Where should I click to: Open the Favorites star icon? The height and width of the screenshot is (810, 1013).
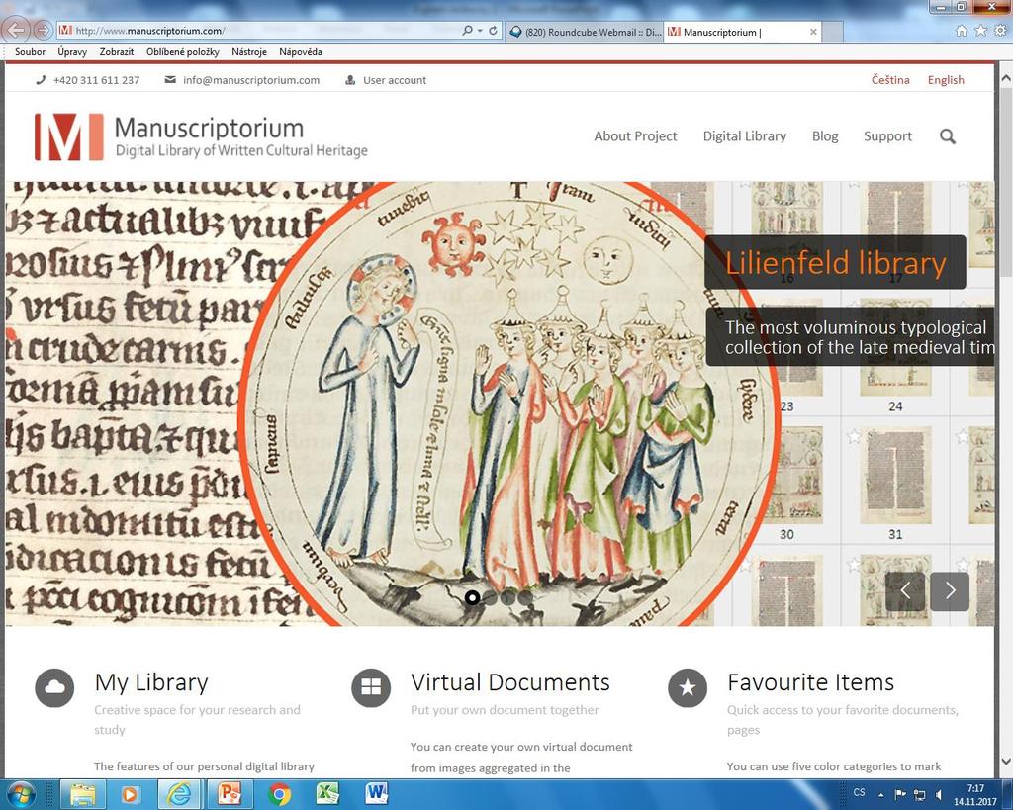tap(980, 31)
